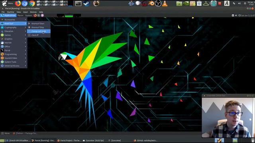Expand the Accessories category
This screenshot has height=143, width=255.
(14, 19)
